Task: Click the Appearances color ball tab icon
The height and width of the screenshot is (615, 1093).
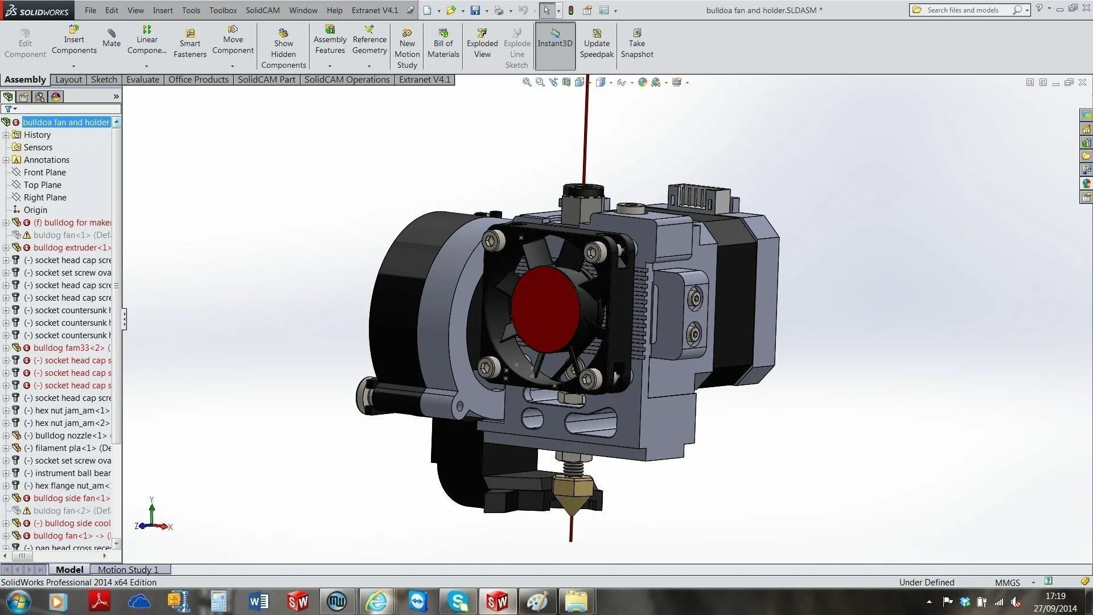Action: (56, 97)
